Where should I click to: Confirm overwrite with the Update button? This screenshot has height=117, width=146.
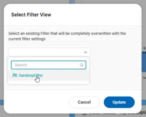[119, 102]
